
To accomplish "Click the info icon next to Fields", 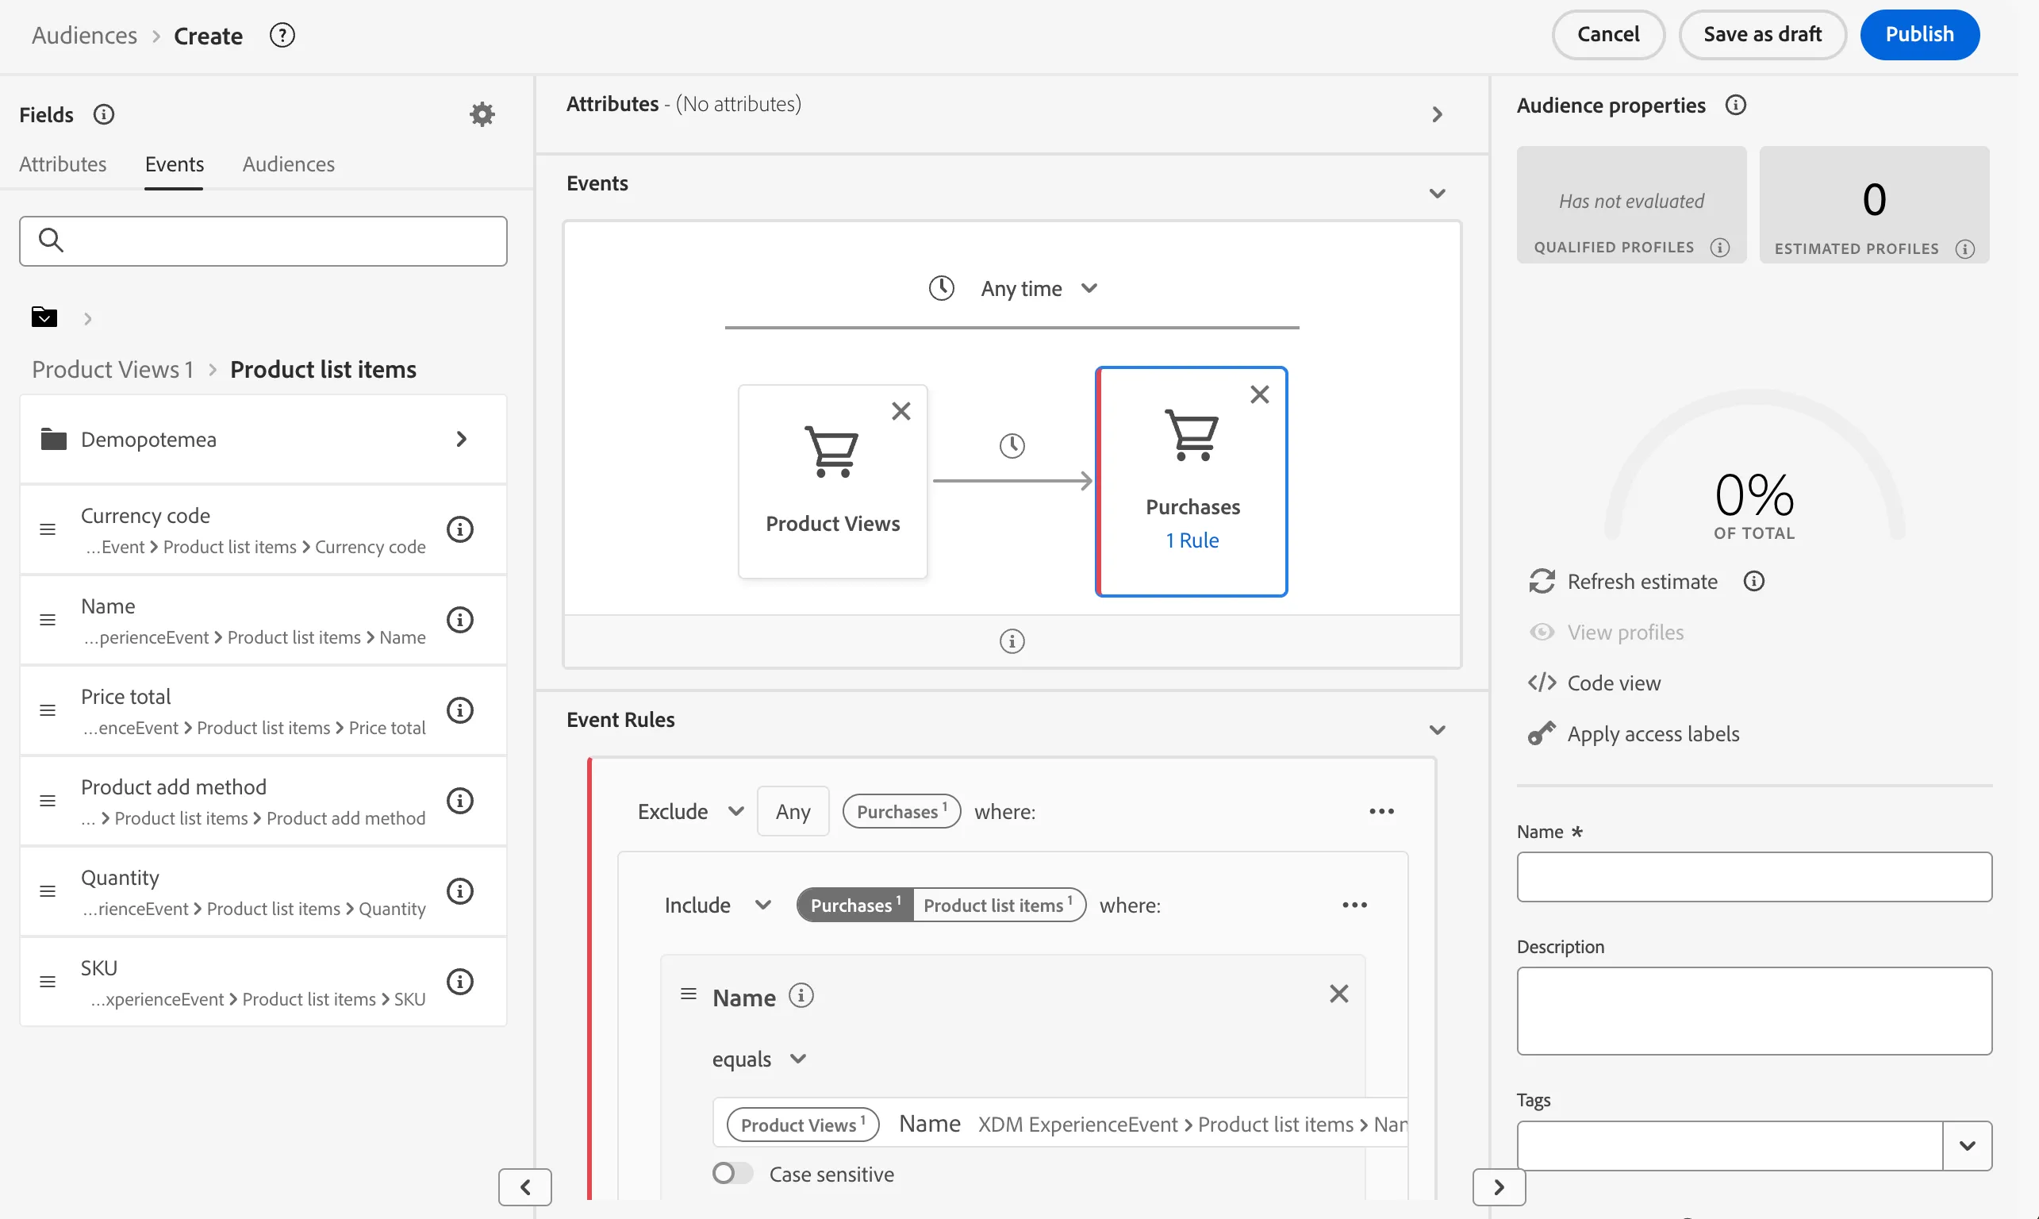I will tap(103, 114).
